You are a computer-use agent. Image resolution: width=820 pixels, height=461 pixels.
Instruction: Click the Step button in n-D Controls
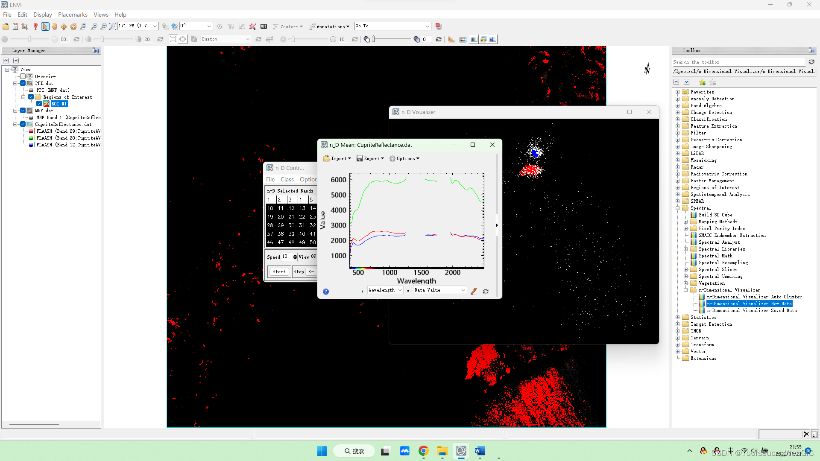[x=299, y=271]
